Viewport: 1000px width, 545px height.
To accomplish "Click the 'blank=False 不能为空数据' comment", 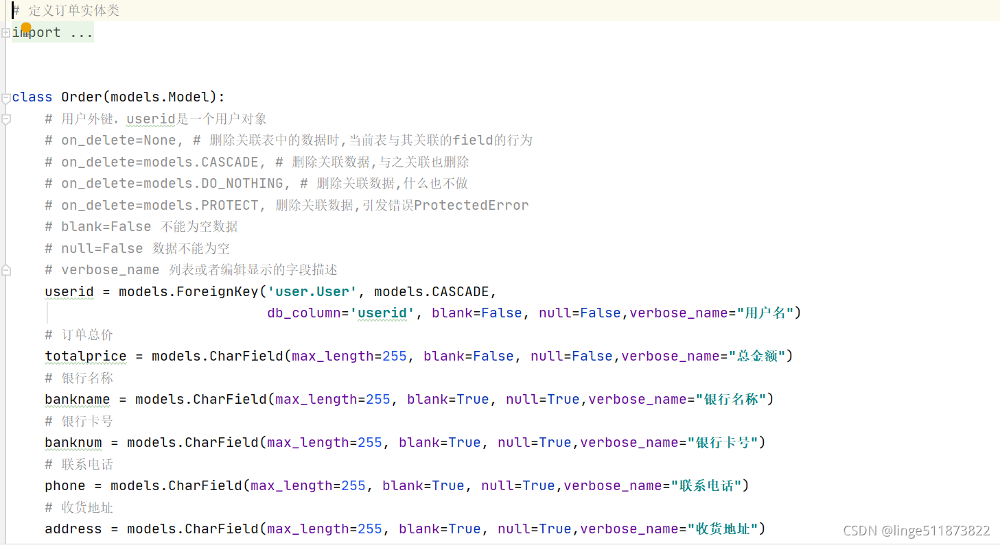I will [x=141, y=226].
